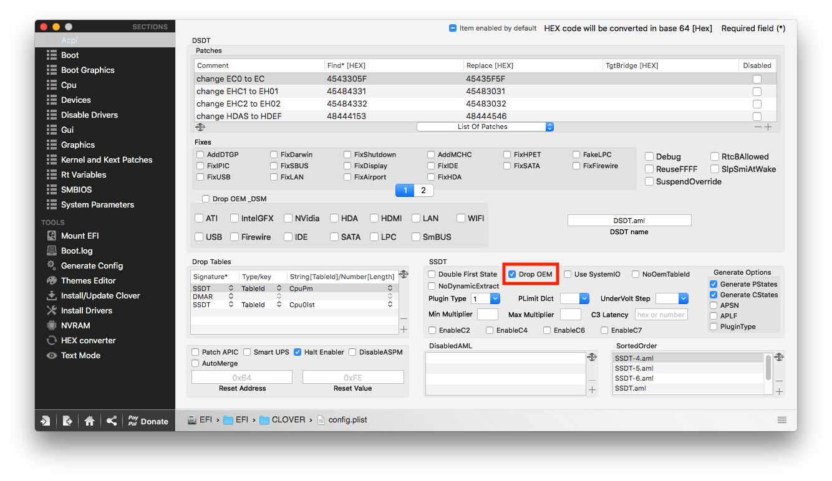Open the List Of Patches dropdown
The width and height of the screenshot is (832, 481).
tap(485, 126)
